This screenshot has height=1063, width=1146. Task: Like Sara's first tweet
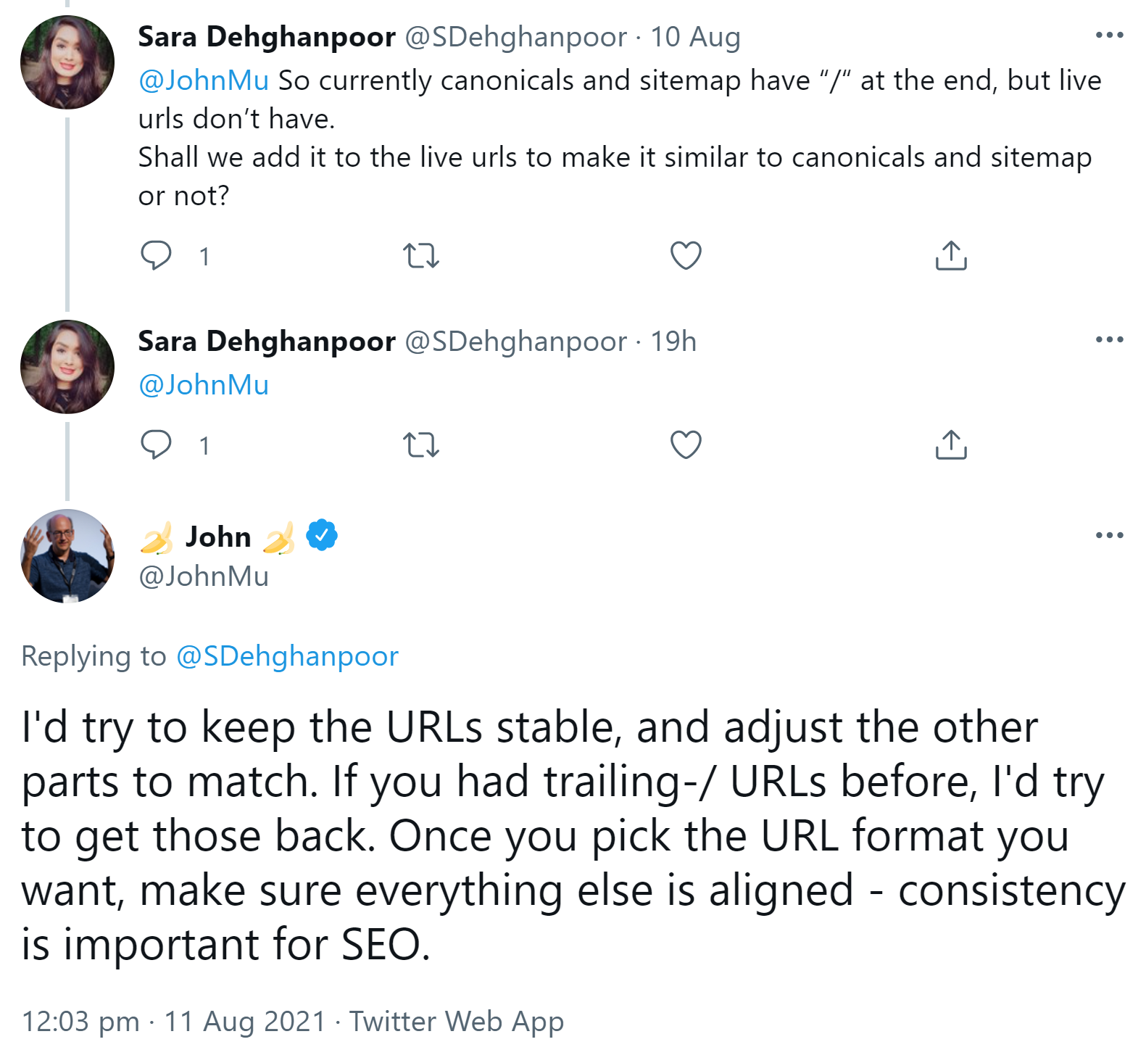pyautogui.click(x=686, y=256)
